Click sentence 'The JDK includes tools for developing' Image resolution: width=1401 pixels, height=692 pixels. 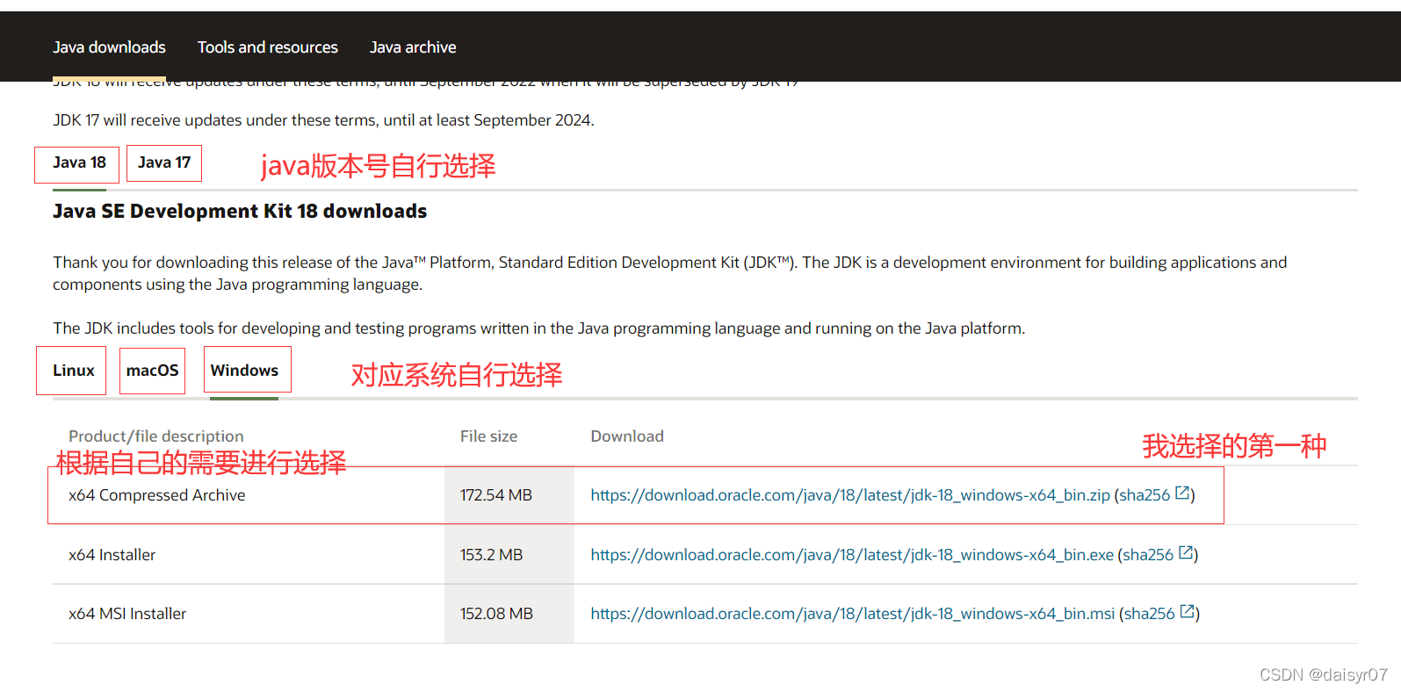[x=539, y=328]
